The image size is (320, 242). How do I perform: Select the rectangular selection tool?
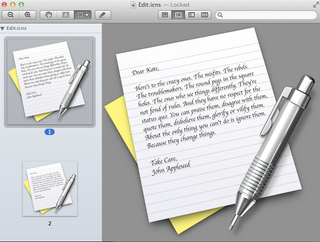tap(80, 15)
